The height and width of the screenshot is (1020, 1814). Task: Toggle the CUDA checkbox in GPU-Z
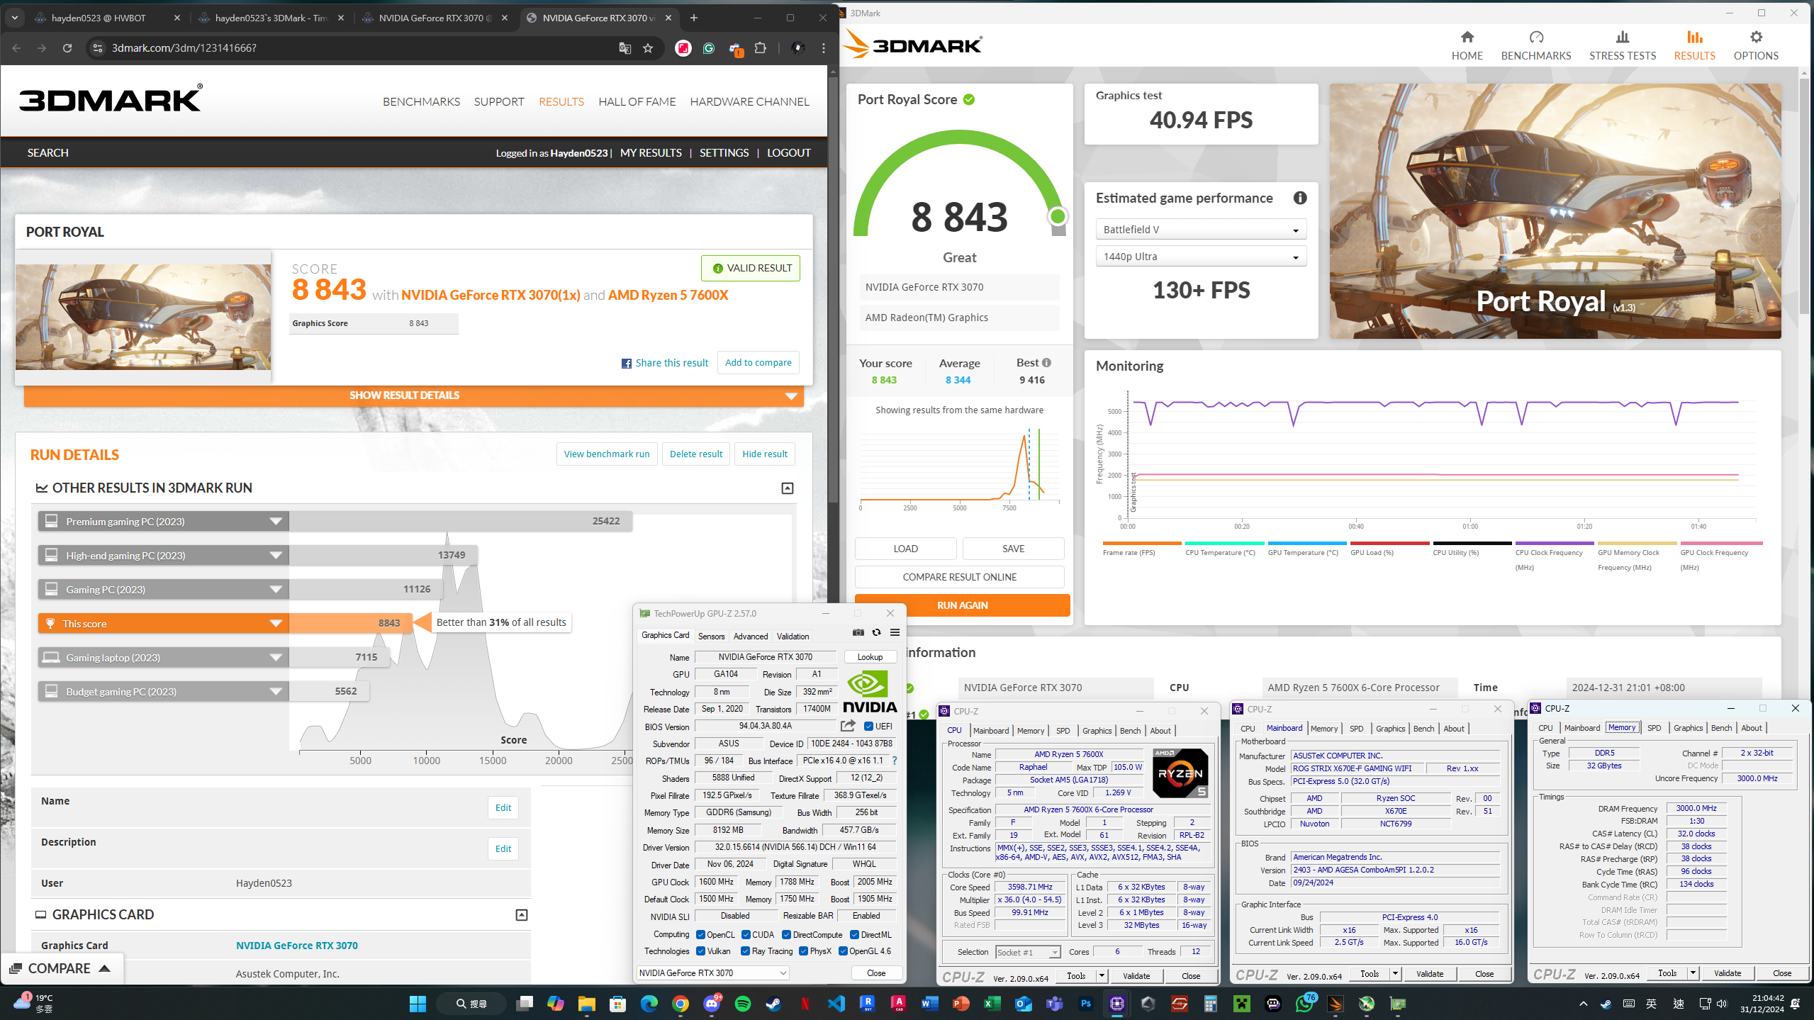click(x=745, y=934)
